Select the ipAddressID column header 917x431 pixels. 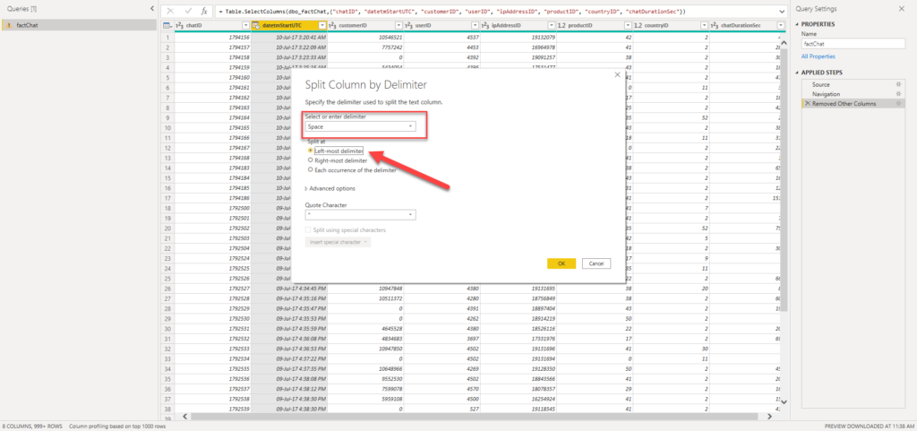pos(518,25)
